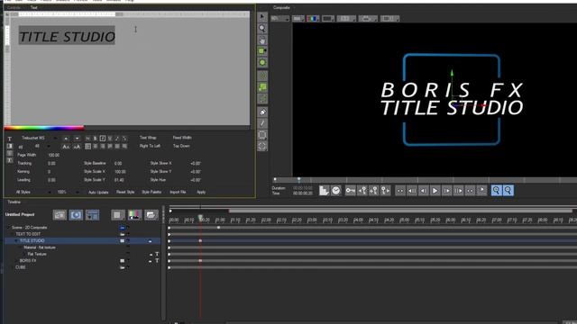
Task: Open the font size dropdown
Action: 48,147
